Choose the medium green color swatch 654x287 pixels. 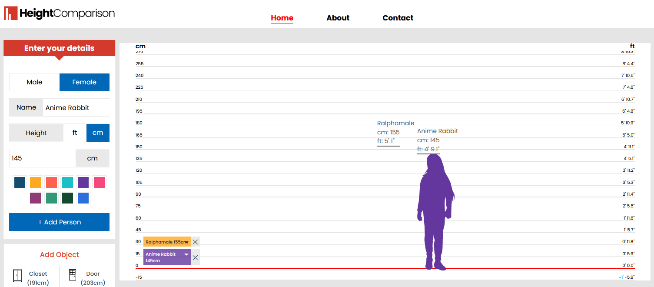[x=51, y=198]
